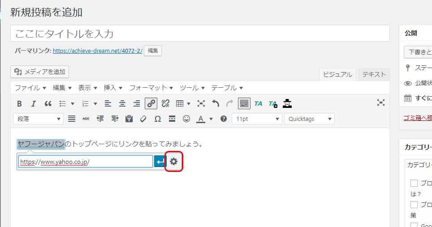Apply strikethrough formatting

[86, 119]
